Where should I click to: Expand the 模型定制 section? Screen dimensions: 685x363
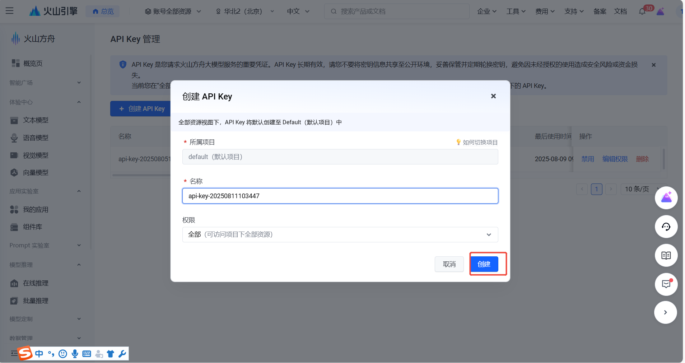pos(46,319)
